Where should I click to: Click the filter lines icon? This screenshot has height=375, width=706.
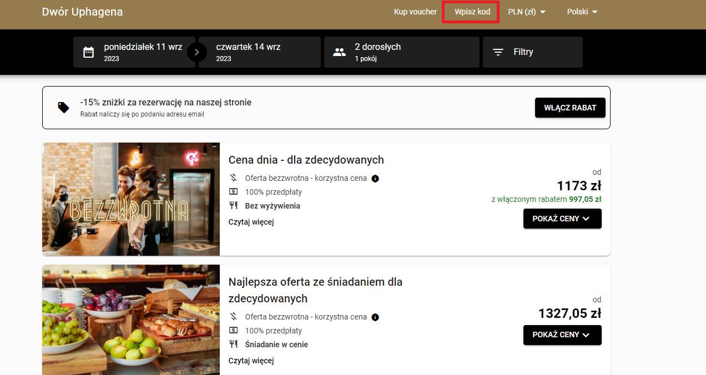pos(498,52)
